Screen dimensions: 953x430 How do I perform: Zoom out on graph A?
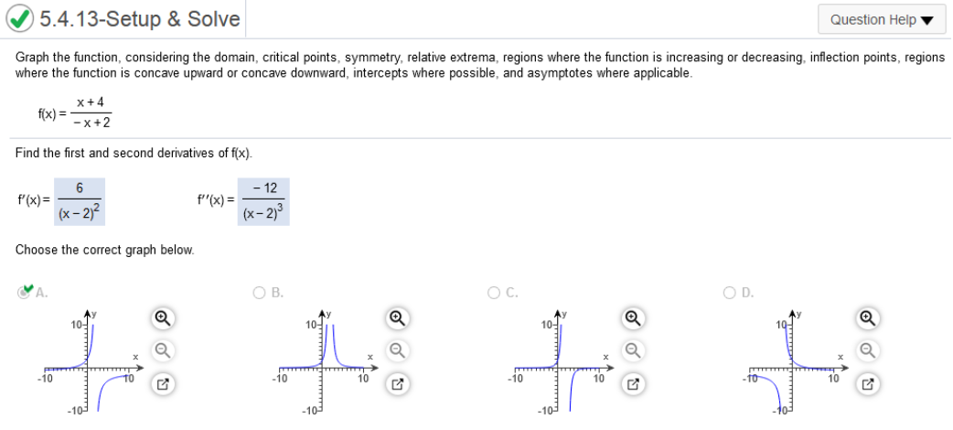[162, 350]
